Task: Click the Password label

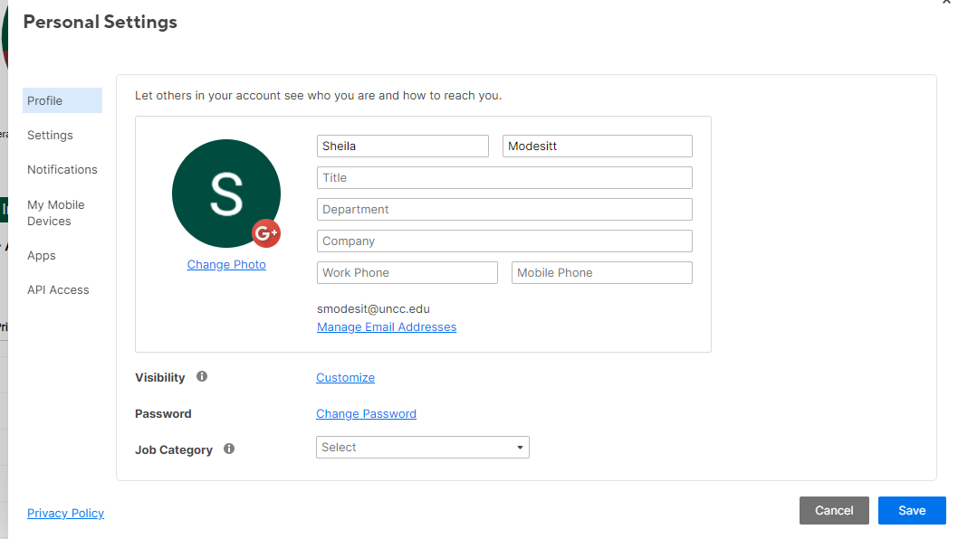Action: coord(163,414)
